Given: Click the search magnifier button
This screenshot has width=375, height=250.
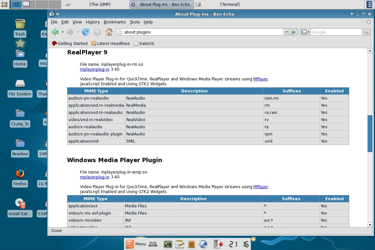Looking at the screenshot, I should (x=366, y=32).
